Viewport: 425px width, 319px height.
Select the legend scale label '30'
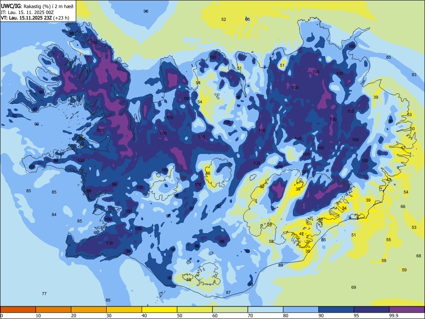tap(109, 316)
